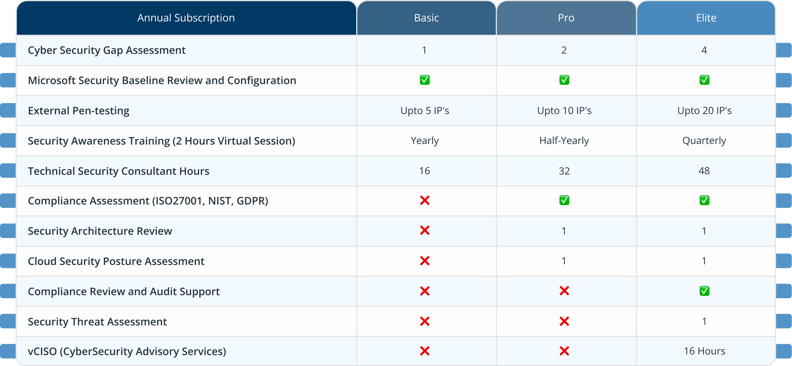The height and width of the screenshot is (366, 792).
Task: Select the Elite plan column header
Action: tap(706, 18)
